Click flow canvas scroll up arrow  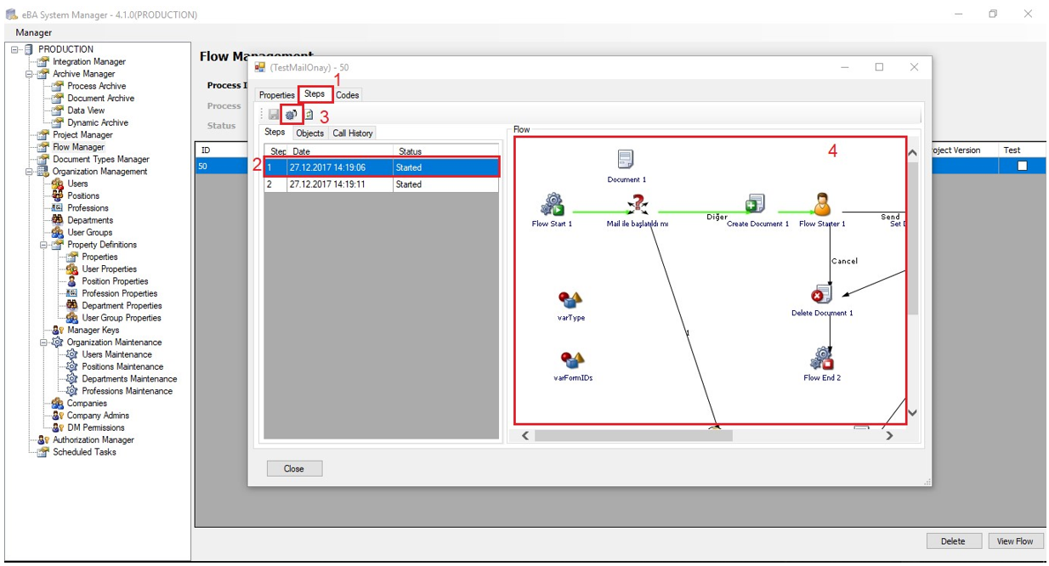tap(913, 154)
